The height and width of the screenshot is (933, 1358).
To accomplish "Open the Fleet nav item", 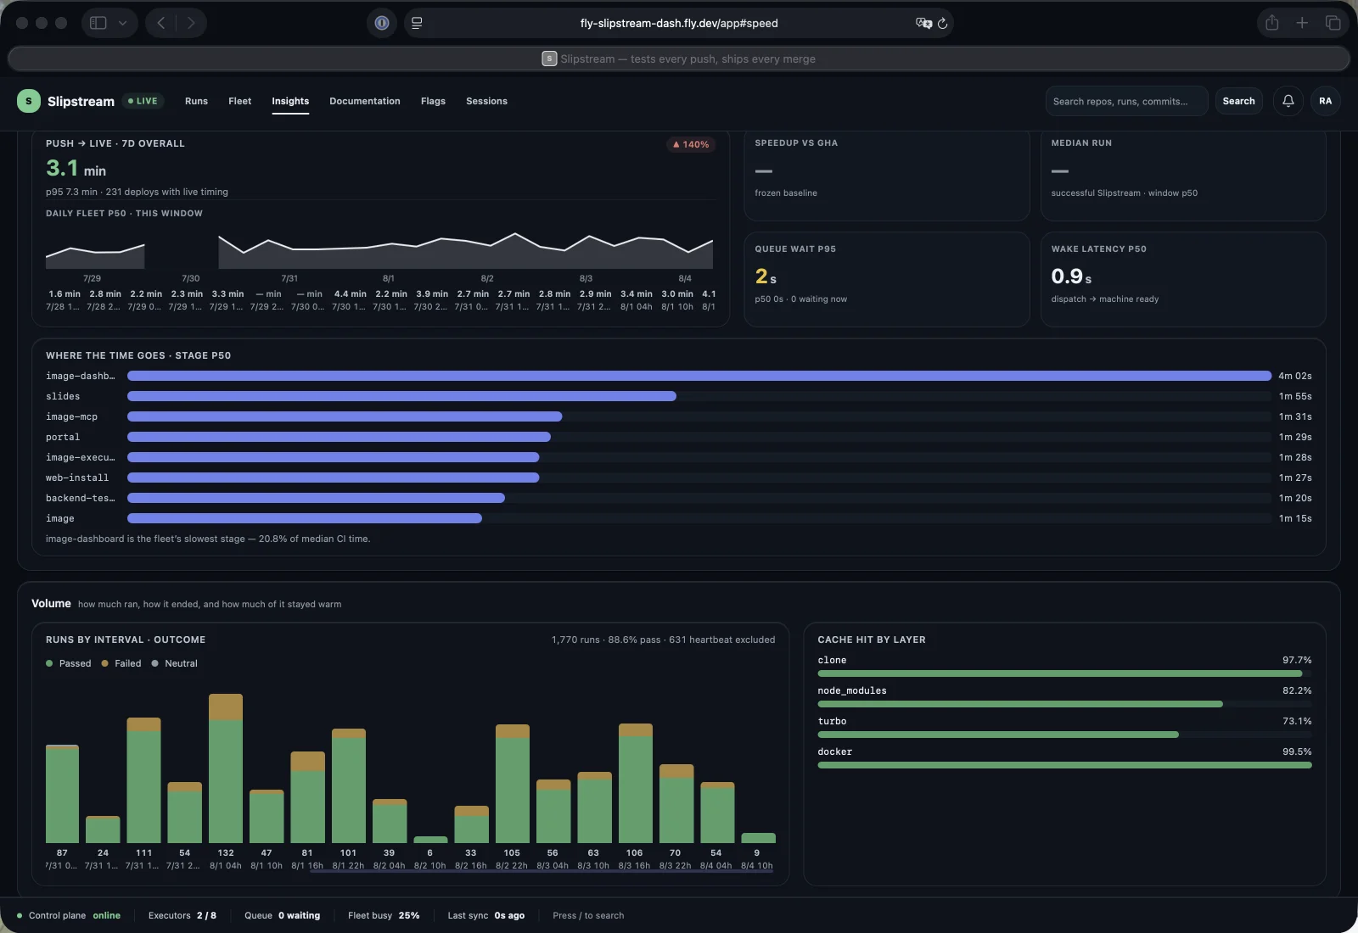I will (239, 101).
